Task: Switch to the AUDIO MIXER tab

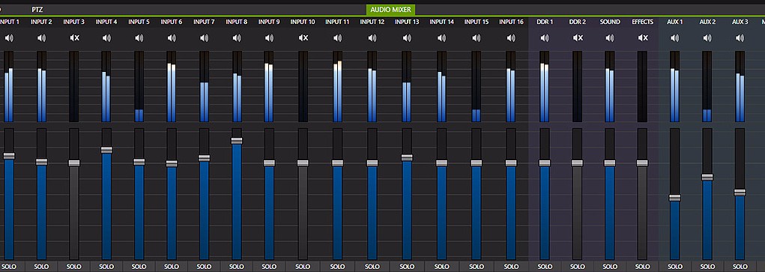Action: (x=390, y=9)
